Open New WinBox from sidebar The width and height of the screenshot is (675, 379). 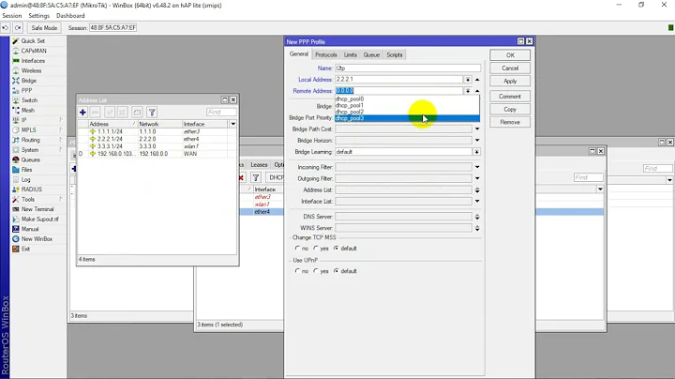click(x=37, y=239)
